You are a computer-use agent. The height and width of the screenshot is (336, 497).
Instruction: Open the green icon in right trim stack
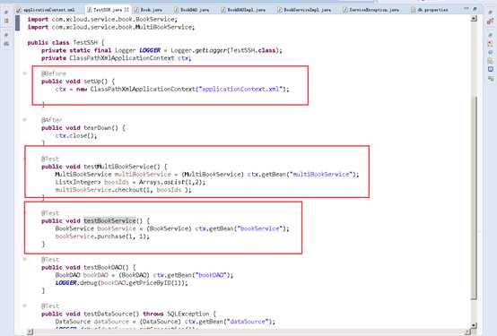pyautogui.click(x=491, y=79)
